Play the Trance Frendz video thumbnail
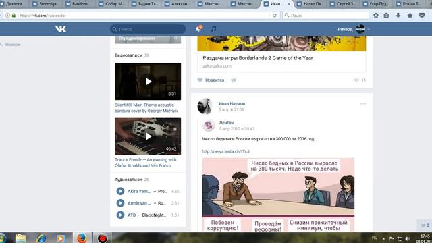 [148, 136]
